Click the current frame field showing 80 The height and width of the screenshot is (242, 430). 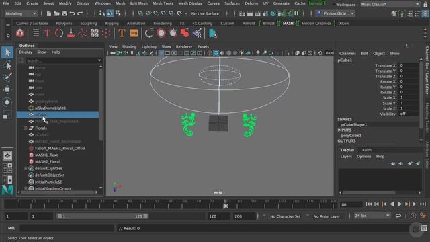[x=351, y=204]
